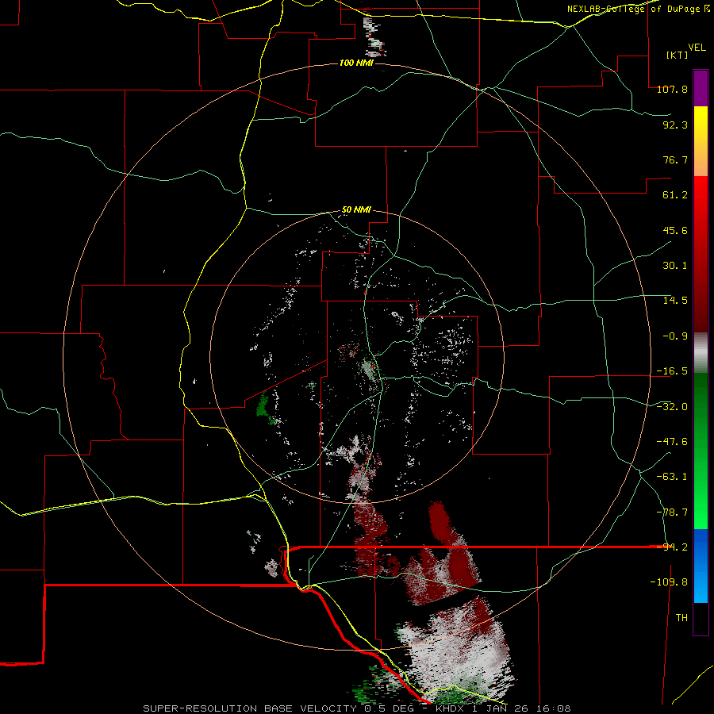Select the -63.1 scale value
Viewport: 714px width, 714px height.
pos(672,477)
